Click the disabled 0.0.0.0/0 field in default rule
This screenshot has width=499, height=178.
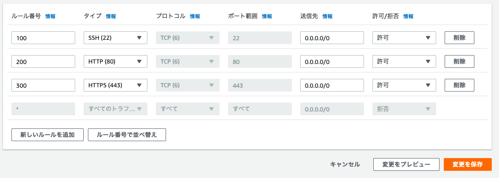(332, 108)
